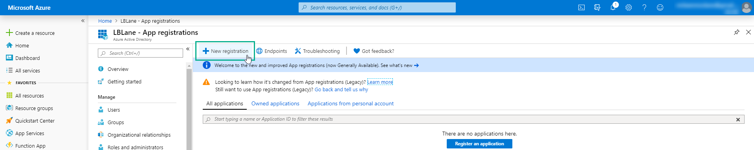Open Users under Manage
Viewport: 754px width, 150px height.
114,110
